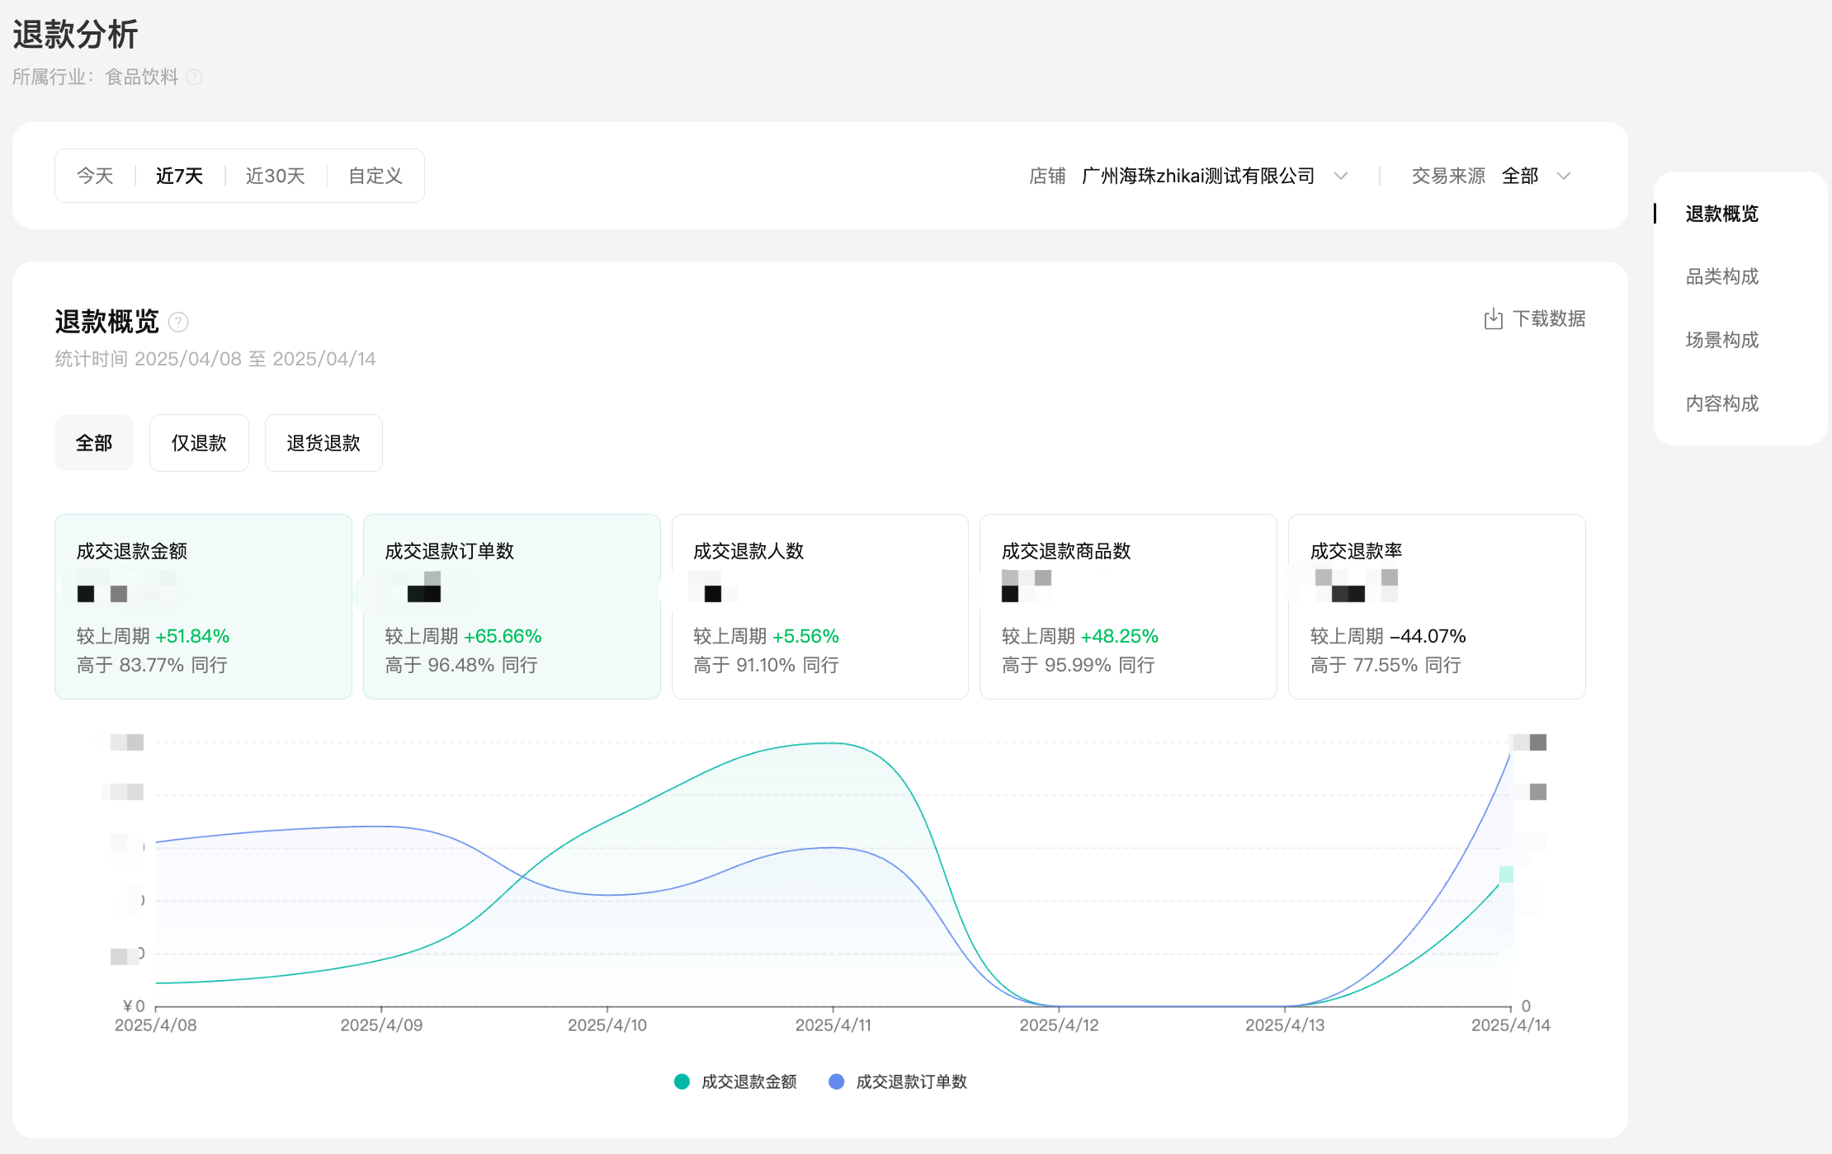Viewport: 1832px width, 1154px height.
Task: Click help icon beside 退款概览 title
Action: (178, 322)
